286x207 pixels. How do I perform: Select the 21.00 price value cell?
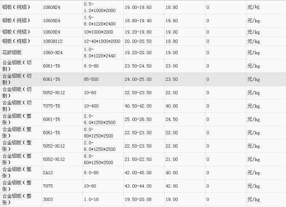(172, 159)
